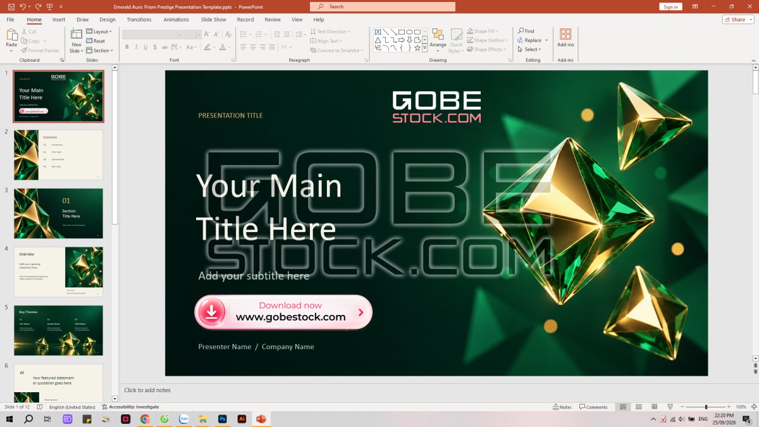Switch to the Transitions tab
This screenshot has height=427, width=759.
(x=139, y=20)
